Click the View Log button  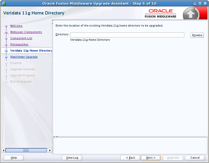[72, 158]
